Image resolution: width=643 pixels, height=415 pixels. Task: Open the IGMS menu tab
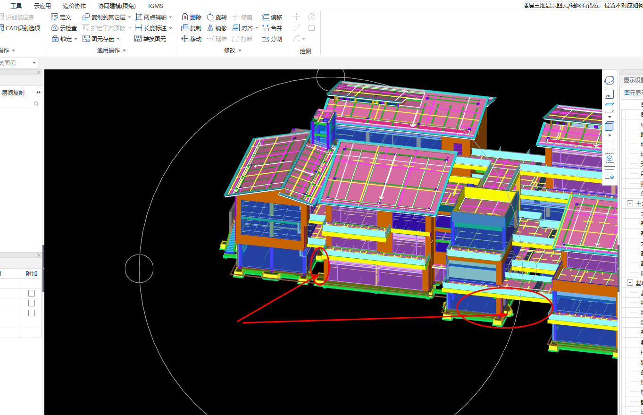pyautogui.click(x=156, y=6)
